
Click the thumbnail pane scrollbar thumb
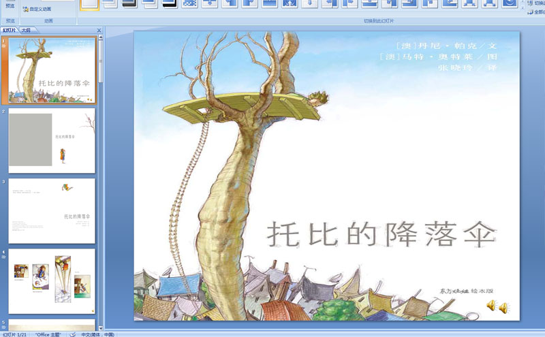(101, 61)
